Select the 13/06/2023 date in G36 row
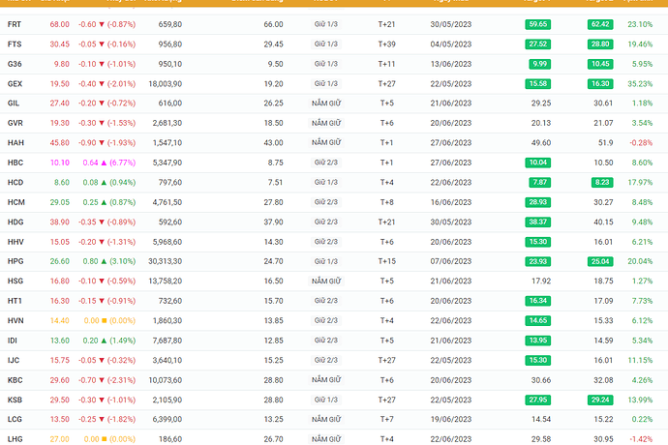Screen dimensions: 668x445 pyautogui.click(x=451, y=64)
